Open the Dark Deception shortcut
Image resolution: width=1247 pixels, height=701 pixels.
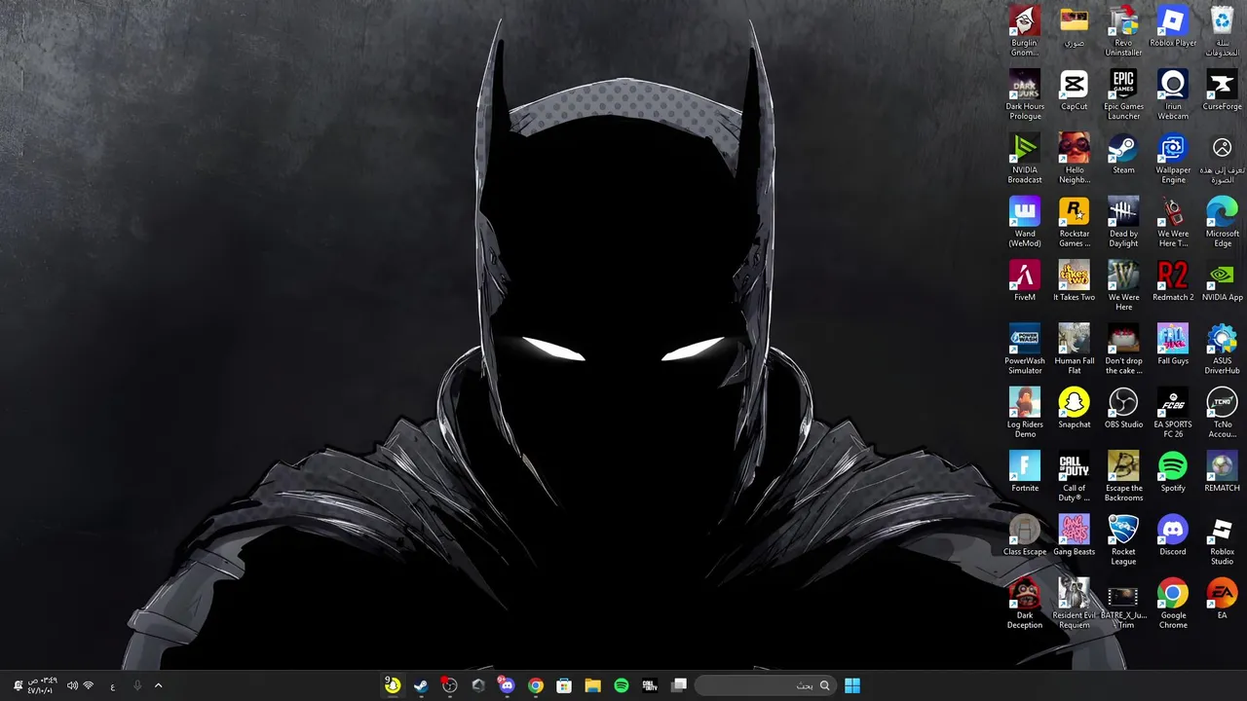[1024, 603]
